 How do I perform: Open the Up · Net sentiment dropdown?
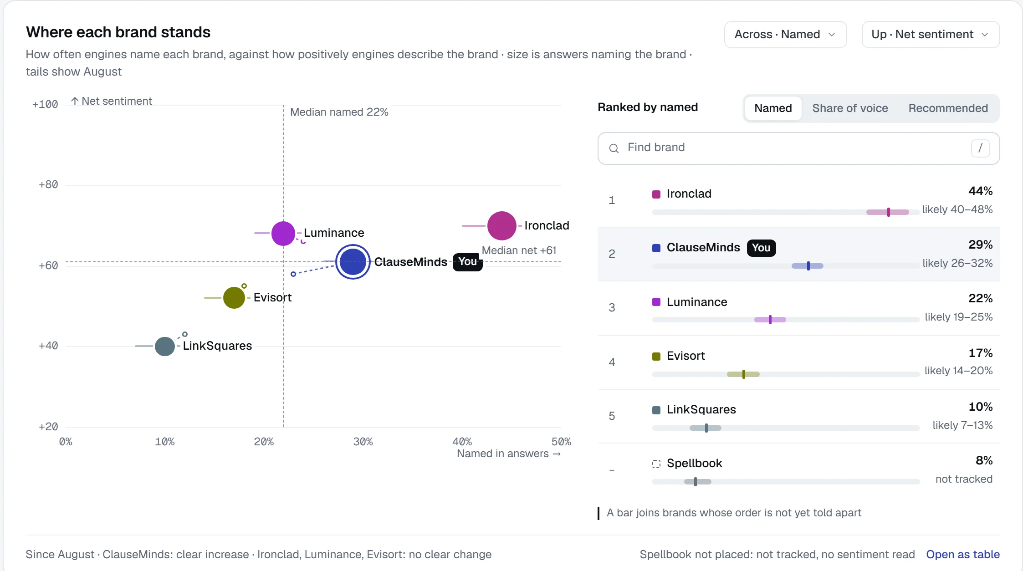(931, 35)
